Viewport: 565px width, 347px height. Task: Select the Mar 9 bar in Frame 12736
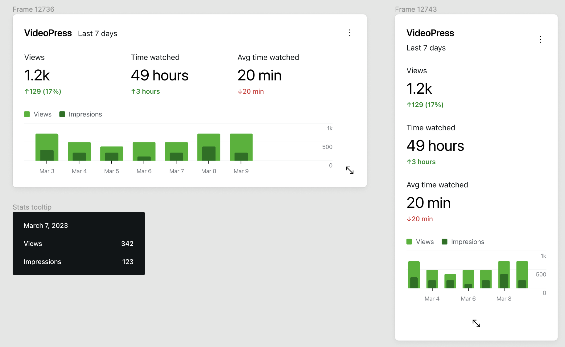tap(241, 147)
